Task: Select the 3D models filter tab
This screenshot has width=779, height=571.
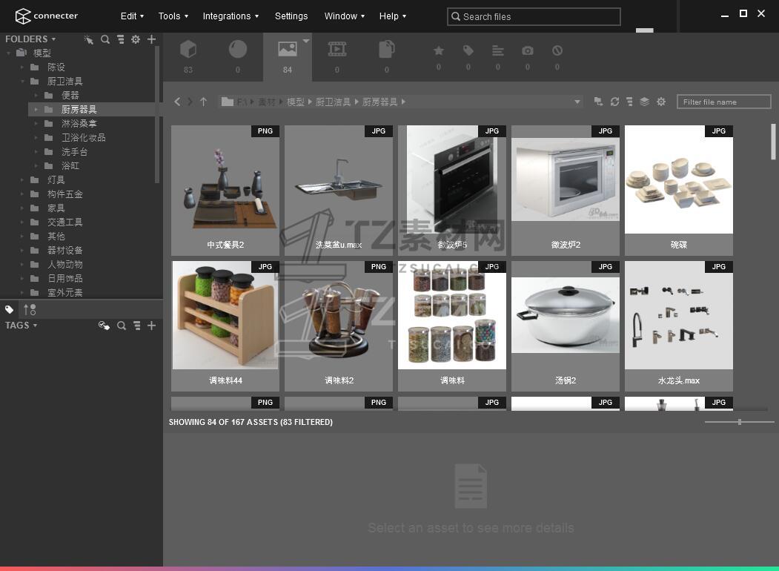Action: [188, 50]
